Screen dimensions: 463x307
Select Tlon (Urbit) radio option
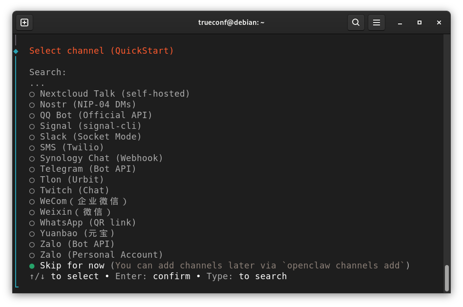click(x=32, y=180)
